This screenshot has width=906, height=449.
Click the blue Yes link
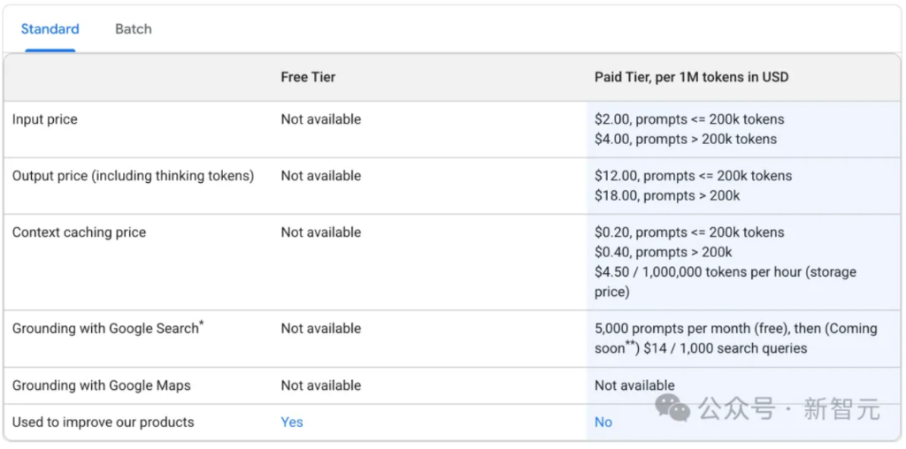pos(292,422)
